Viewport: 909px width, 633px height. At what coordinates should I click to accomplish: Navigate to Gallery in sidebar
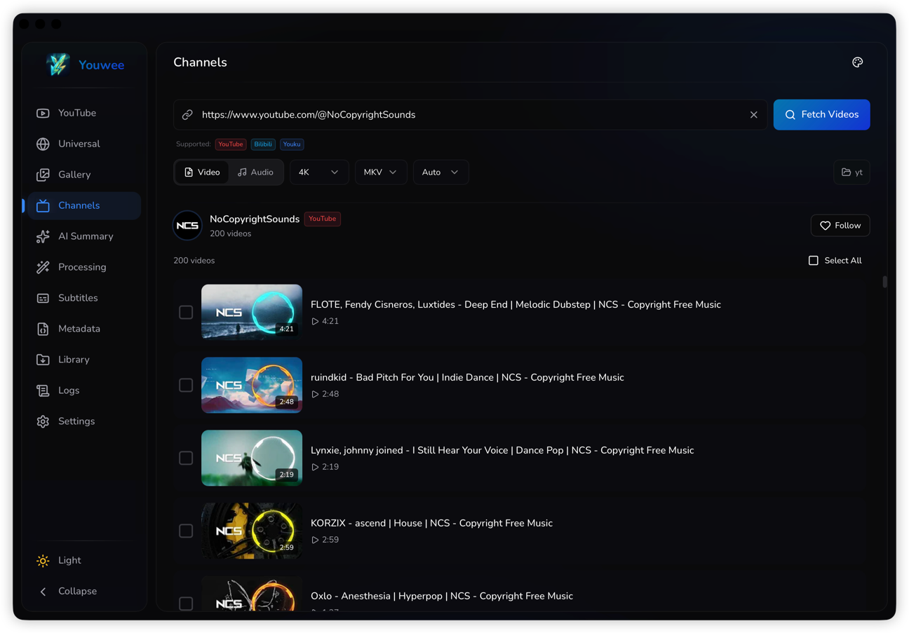coord(85,175)
